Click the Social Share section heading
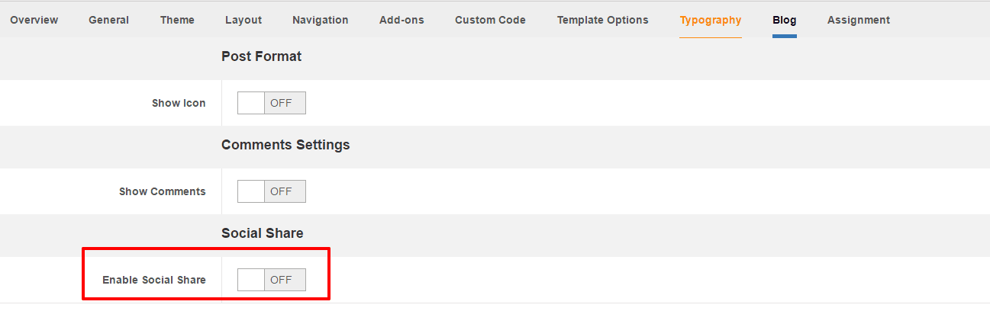Viewport: 990px width, 324px height. click(x=263, y=233)
